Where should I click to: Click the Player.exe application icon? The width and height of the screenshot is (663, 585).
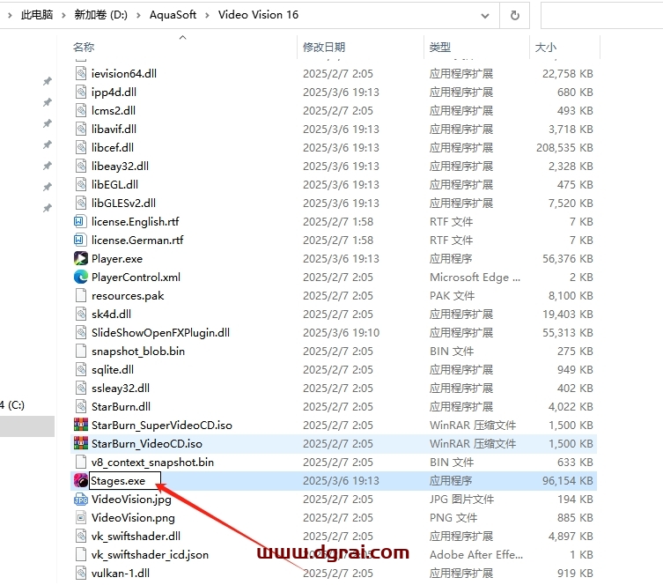pos(80,258)
